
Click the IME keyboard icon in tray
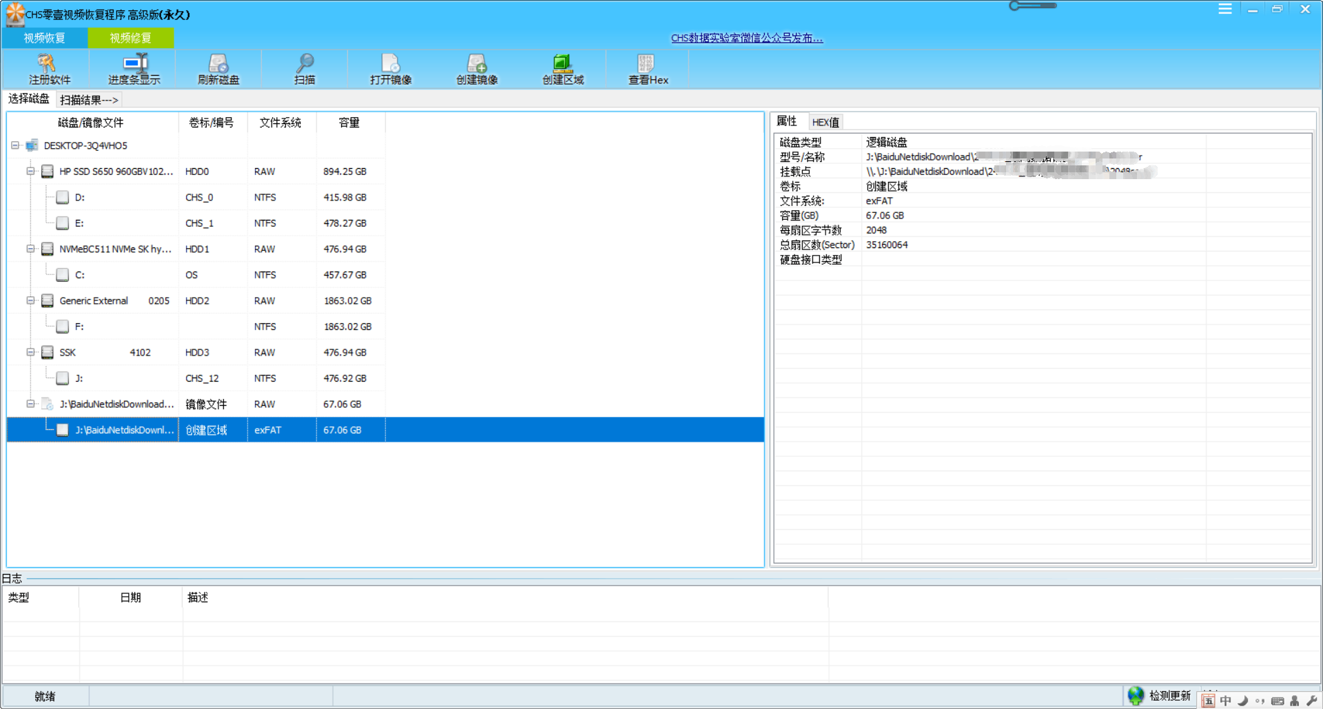[1278, 701]
